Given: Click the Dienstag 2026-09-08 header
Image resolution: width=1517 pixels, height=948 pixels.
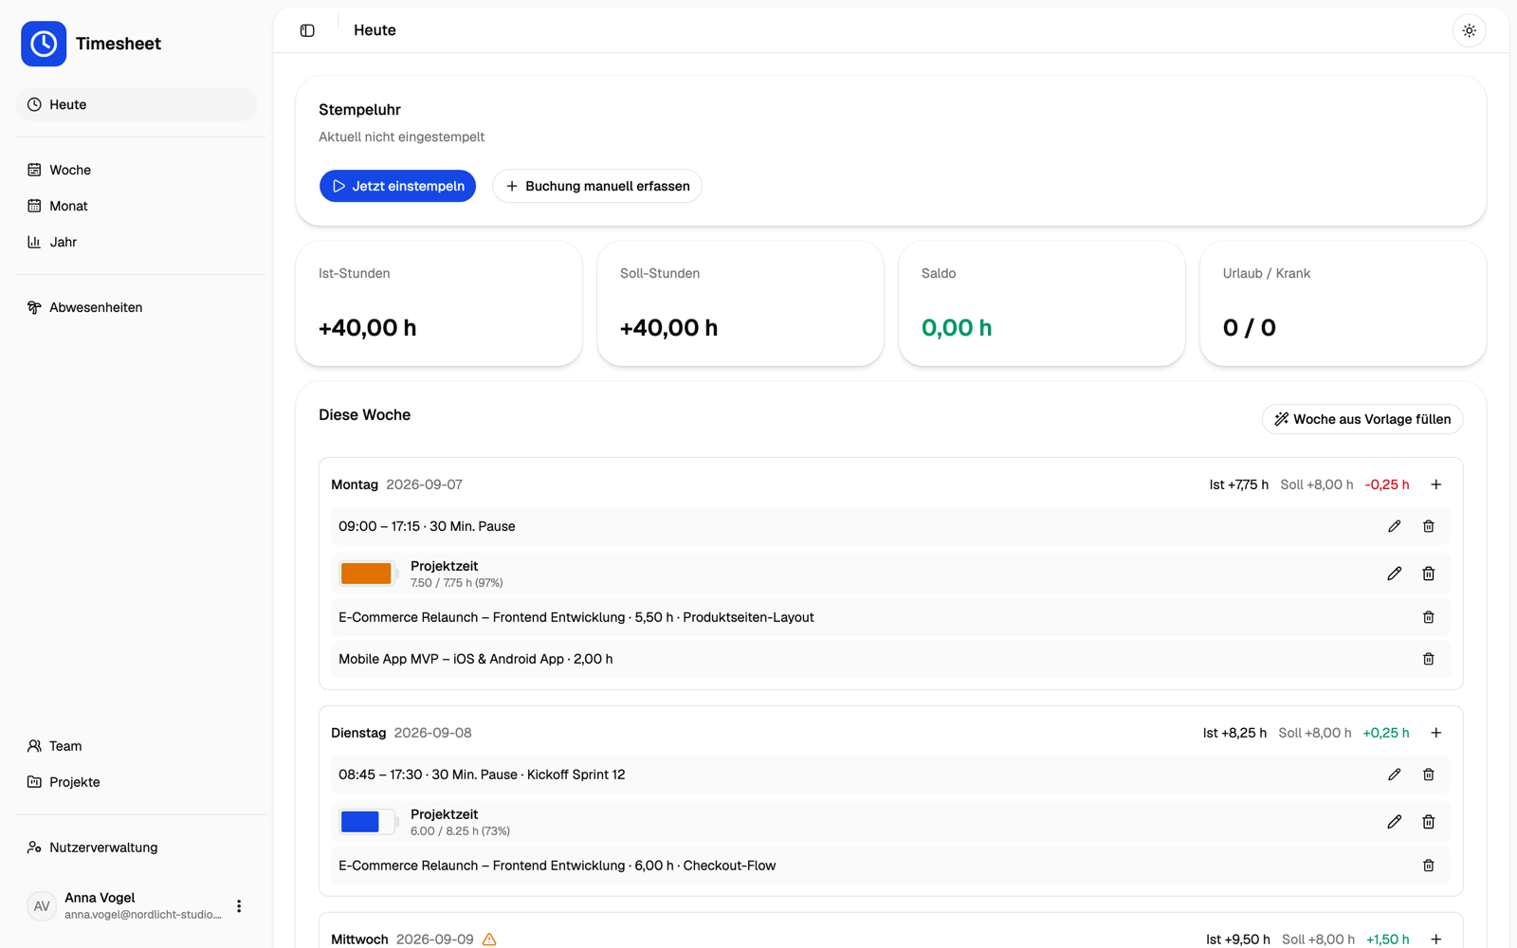Looking at the screenshot, I should [x=401, y=733].
